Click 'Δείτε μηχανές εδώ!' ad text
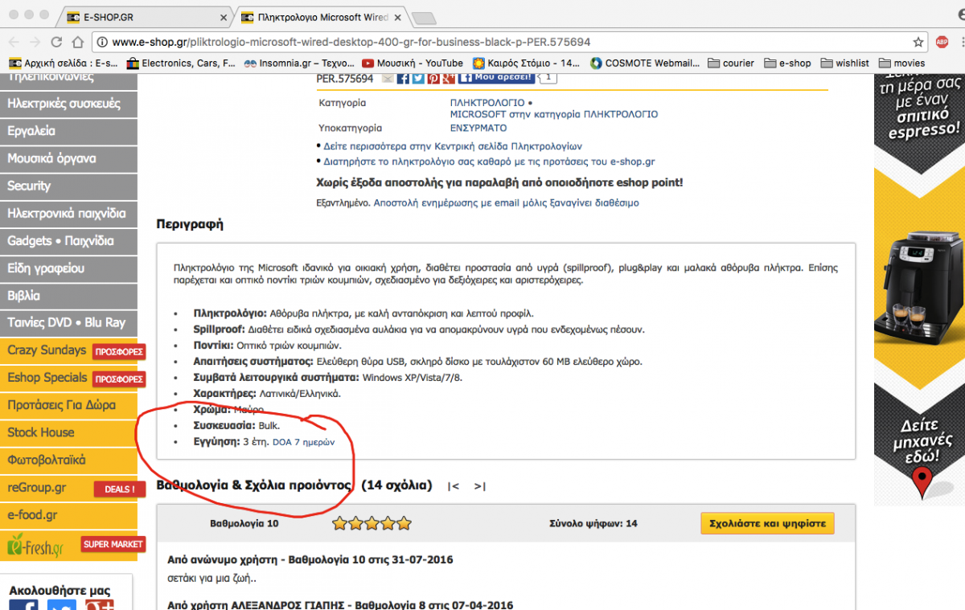Viewport: 965px width, 610px height. (x=922, y=440)
